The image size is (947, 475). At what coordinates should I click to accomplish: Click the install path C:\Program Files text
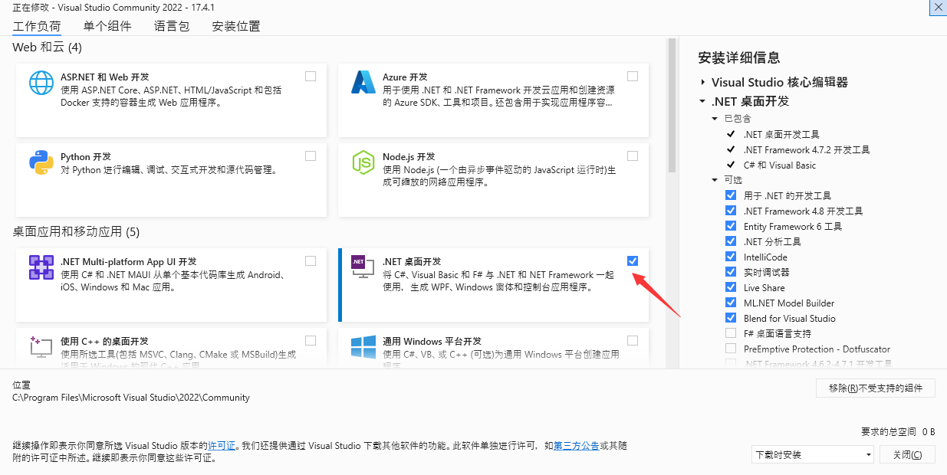coord(131,398)
